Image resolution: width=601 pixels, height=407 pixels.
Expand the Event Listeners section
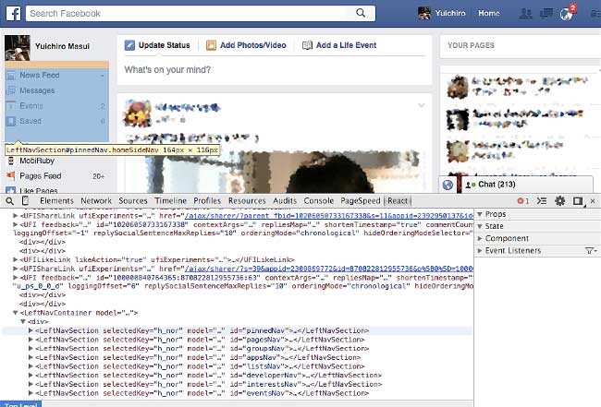(480, 250)
